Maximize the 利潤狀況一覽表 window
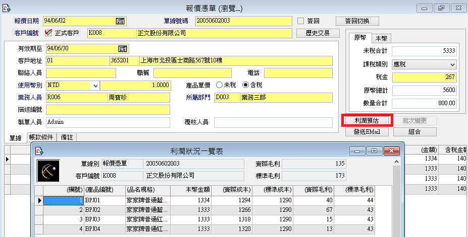 click(374, 150)
